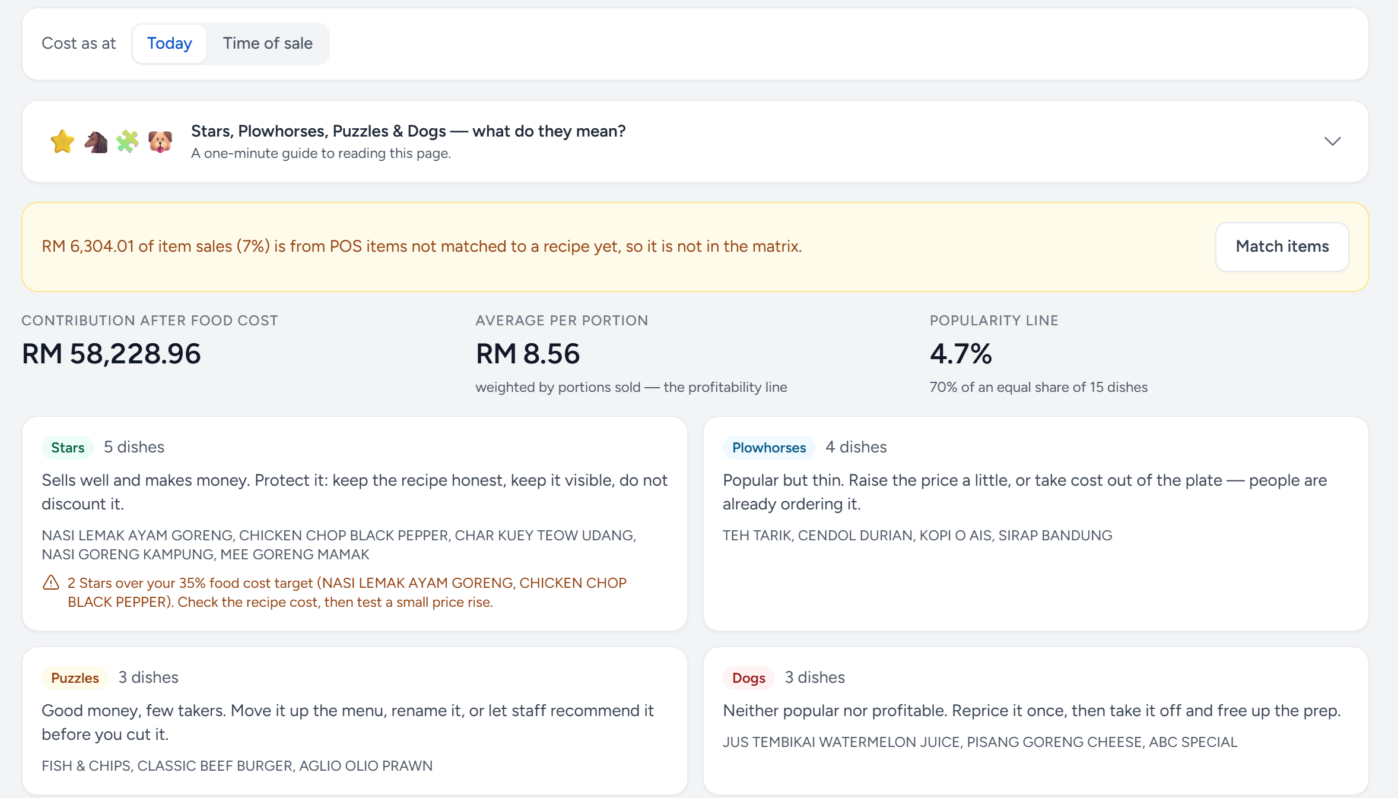Switch cost basis to Time of sale
1398x798 pixels.
tap(268, 43)
